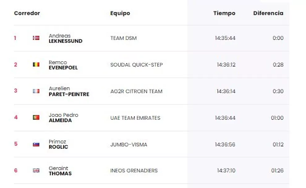The height and width of the screenshot is (188, 306).
Task: Click the Diferencia column header
Action: (x=268, y=13)
